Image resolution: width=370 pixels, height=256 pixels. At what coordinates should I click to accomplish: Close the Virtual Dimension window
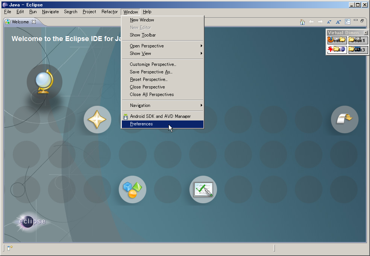pyautogui.click(x=365, y=33)
